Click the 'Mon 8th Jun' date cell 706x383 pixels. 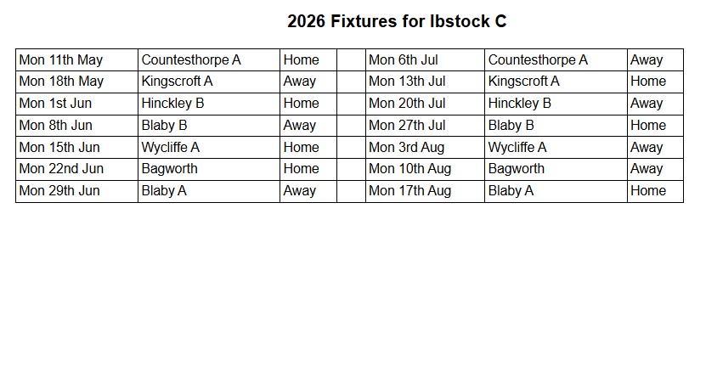pyautogui.click(x=56, y=126)
